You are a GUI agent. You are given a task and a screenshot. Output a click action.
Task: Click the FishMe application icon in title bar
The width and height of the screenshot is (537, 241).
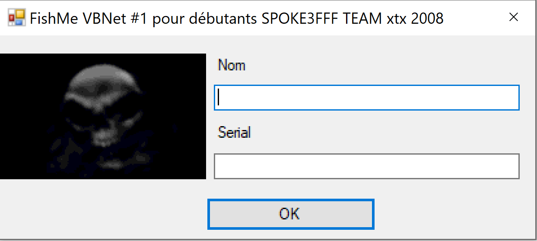tap(17, 18)
